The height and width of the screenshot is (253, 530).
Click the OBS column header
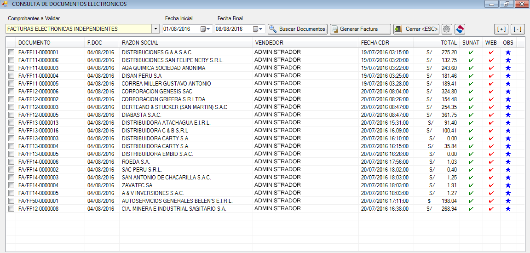pyautogui.click(x=508, y=43)
